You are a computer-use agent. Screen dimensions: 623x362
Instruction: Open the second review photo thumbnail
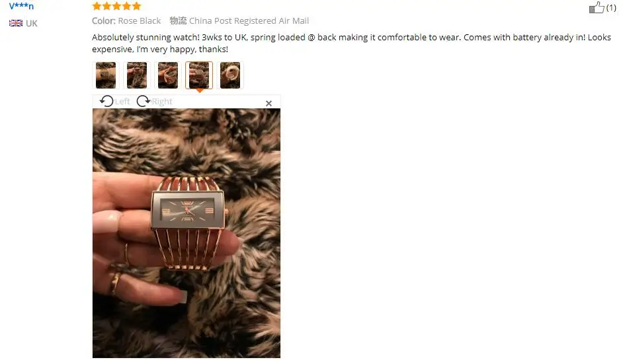click(x=137, y=75)
